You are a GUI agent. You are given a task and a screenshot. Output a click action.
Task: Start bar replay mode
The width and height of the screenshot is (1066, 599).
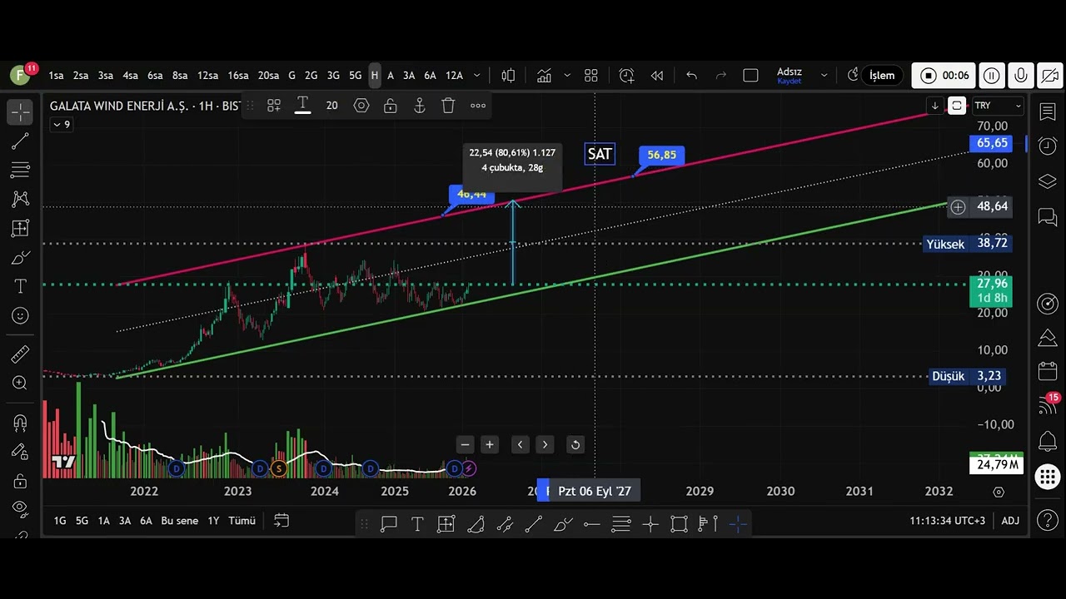pos(656,76)
